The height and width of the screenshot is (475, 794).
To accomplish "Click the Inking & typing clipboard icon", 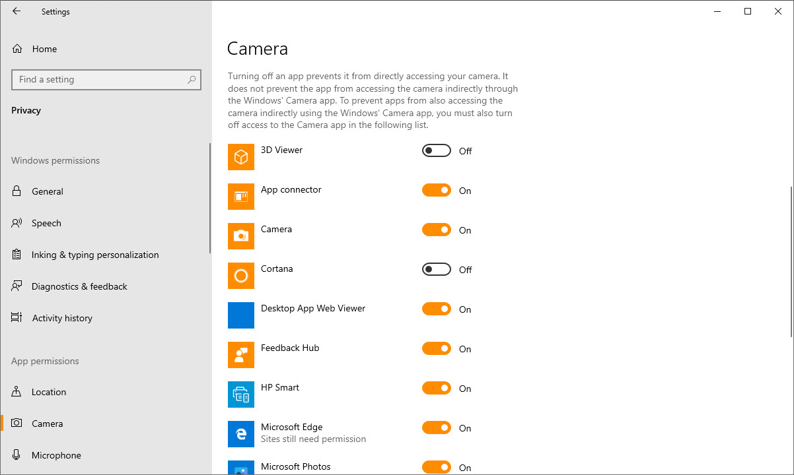I will click(x=17, y=255).
